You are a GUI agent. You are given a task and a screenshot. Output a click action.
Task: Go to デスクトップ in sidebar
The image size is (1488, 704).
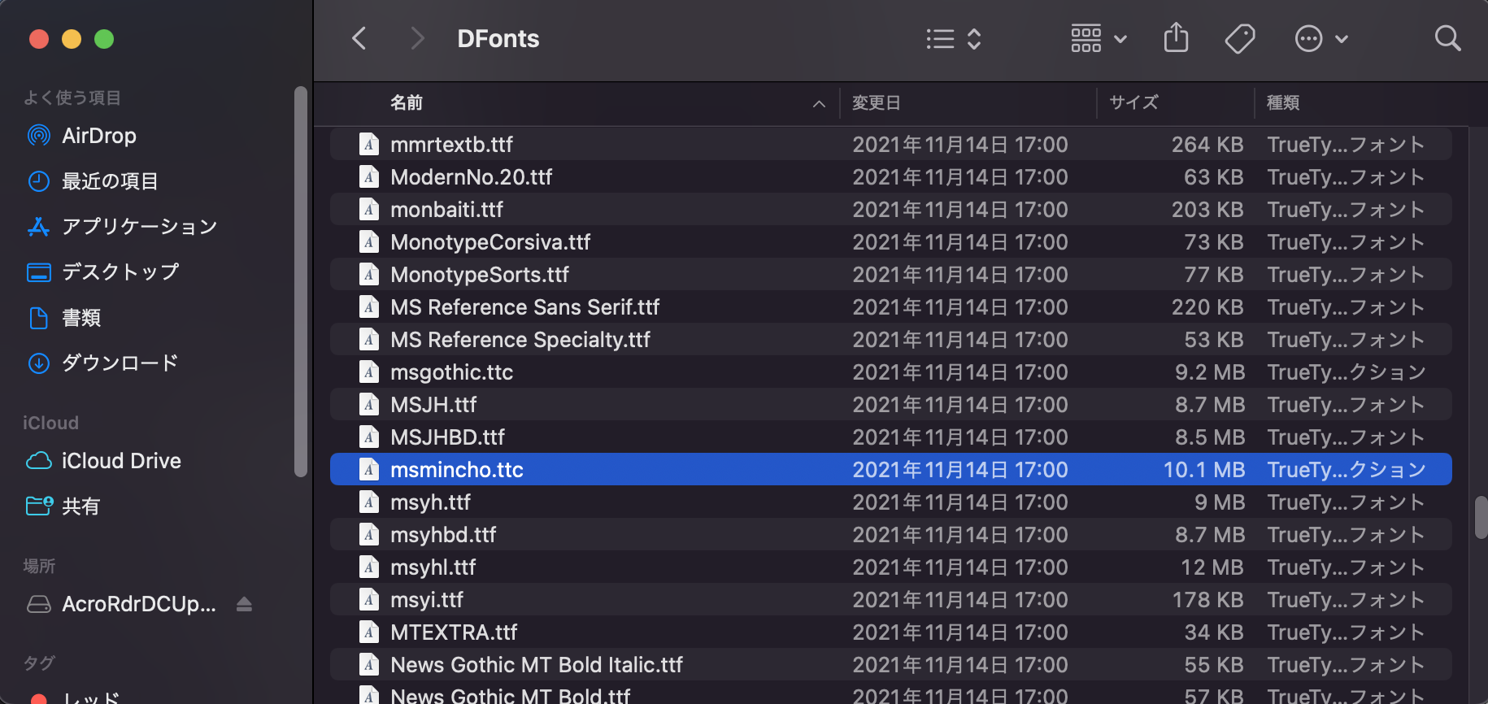[x=120, y=272]
